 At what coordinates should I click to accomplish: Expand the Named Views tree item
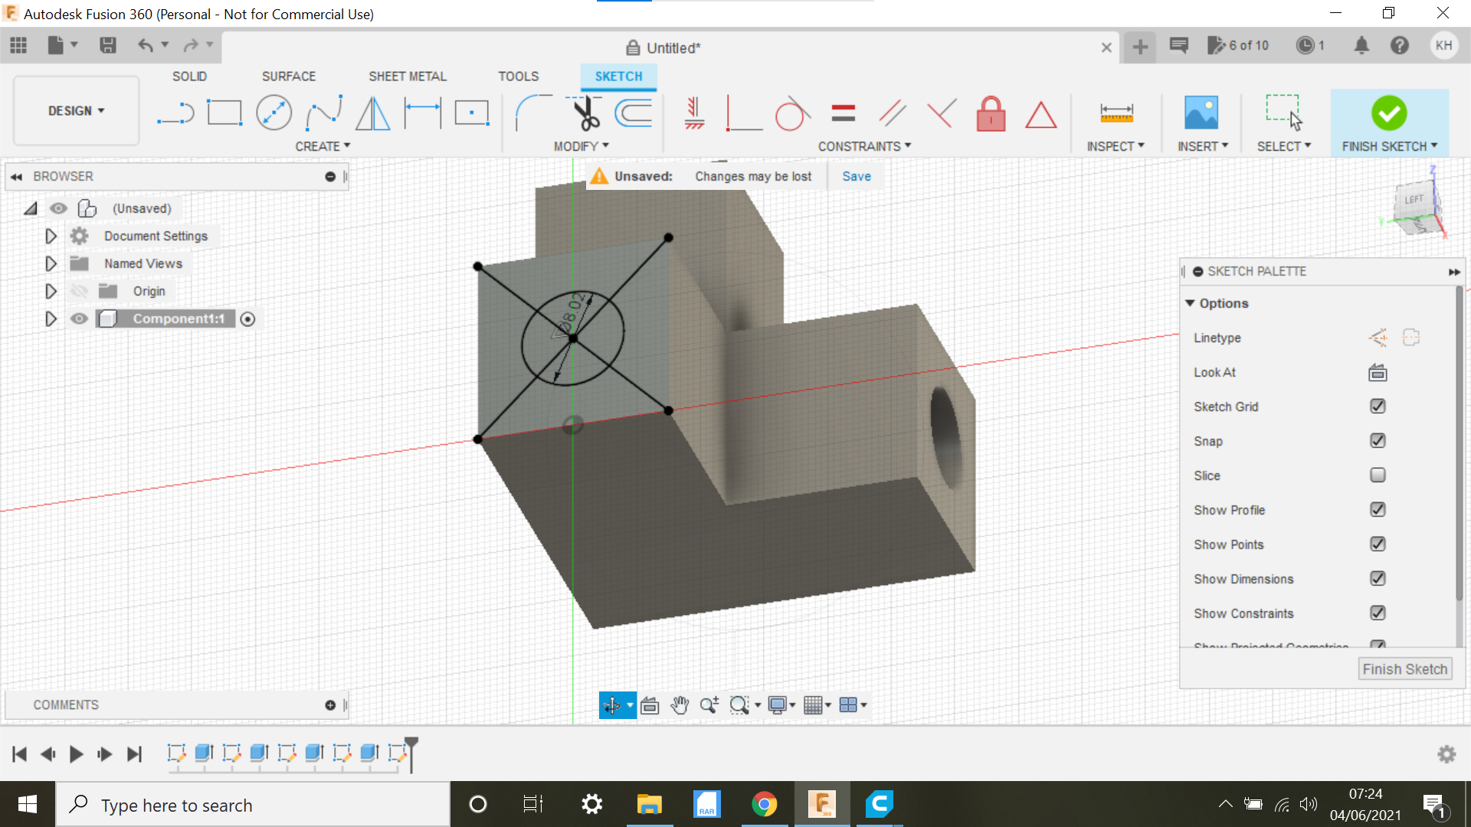pyautogui.click(x=51, y=263)
